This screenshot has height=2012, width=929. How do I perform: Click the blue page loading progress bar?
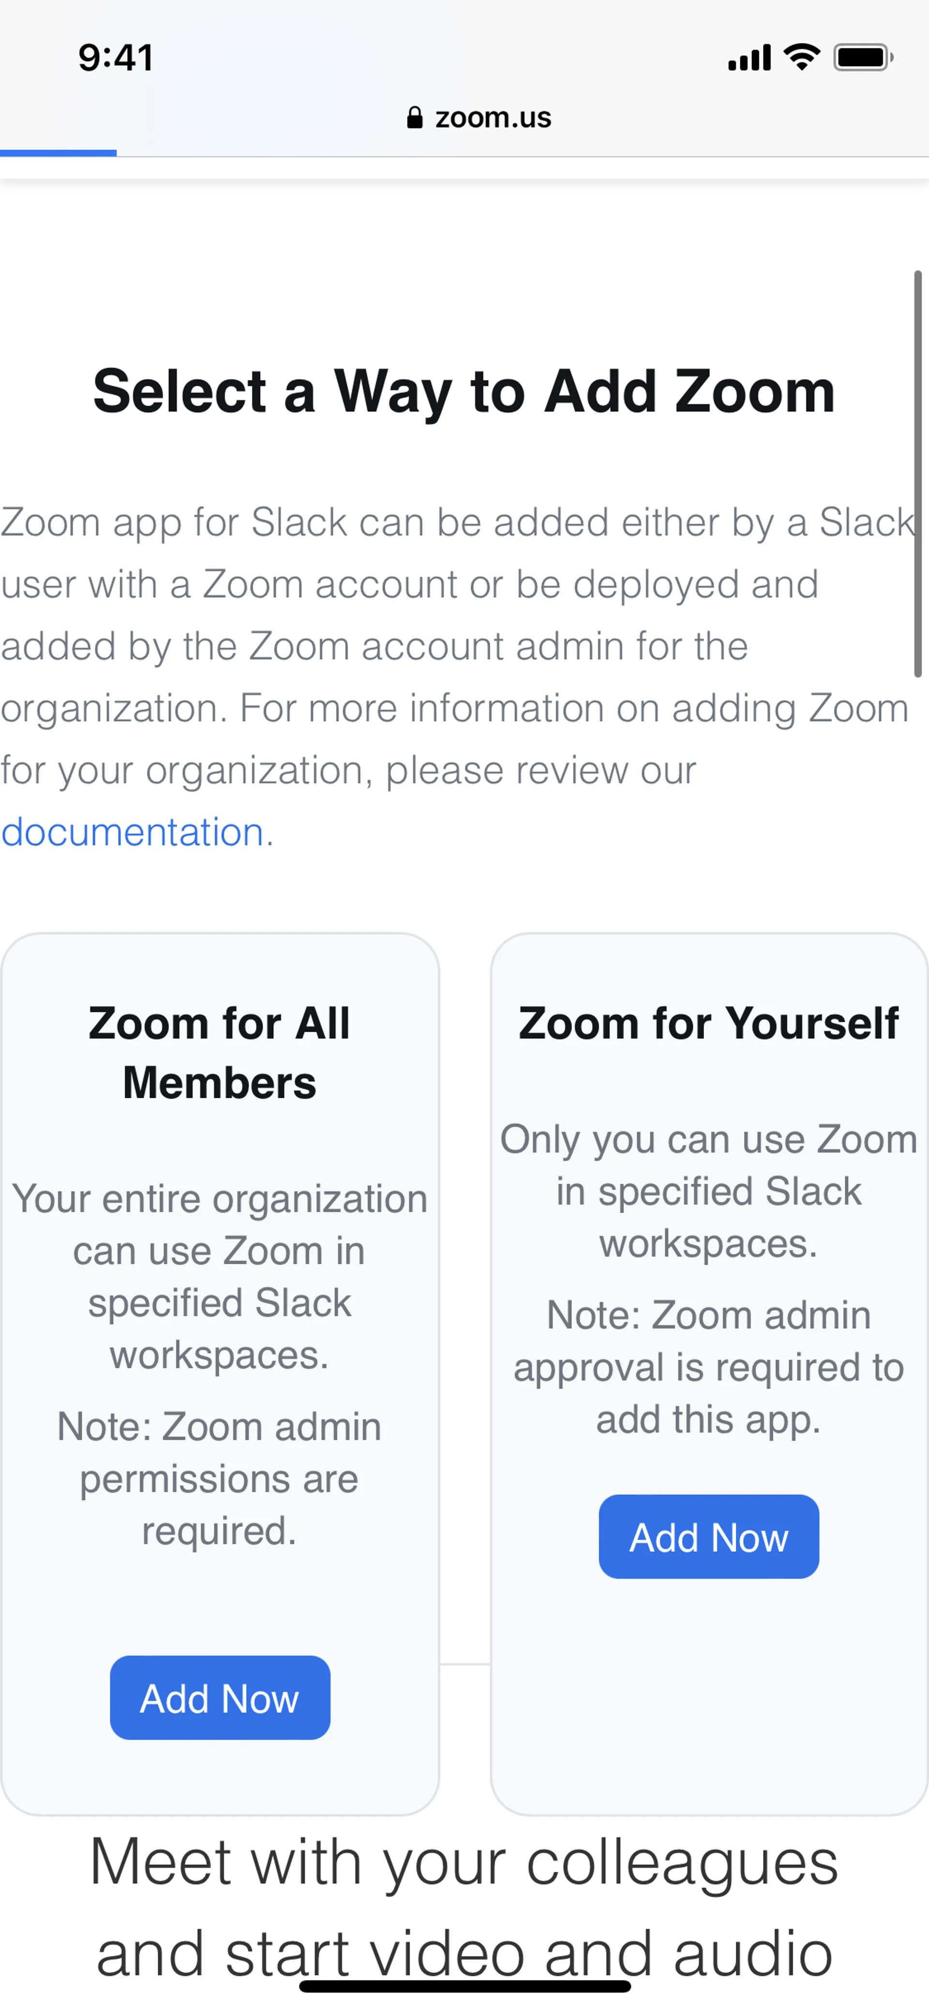point(59,153)
